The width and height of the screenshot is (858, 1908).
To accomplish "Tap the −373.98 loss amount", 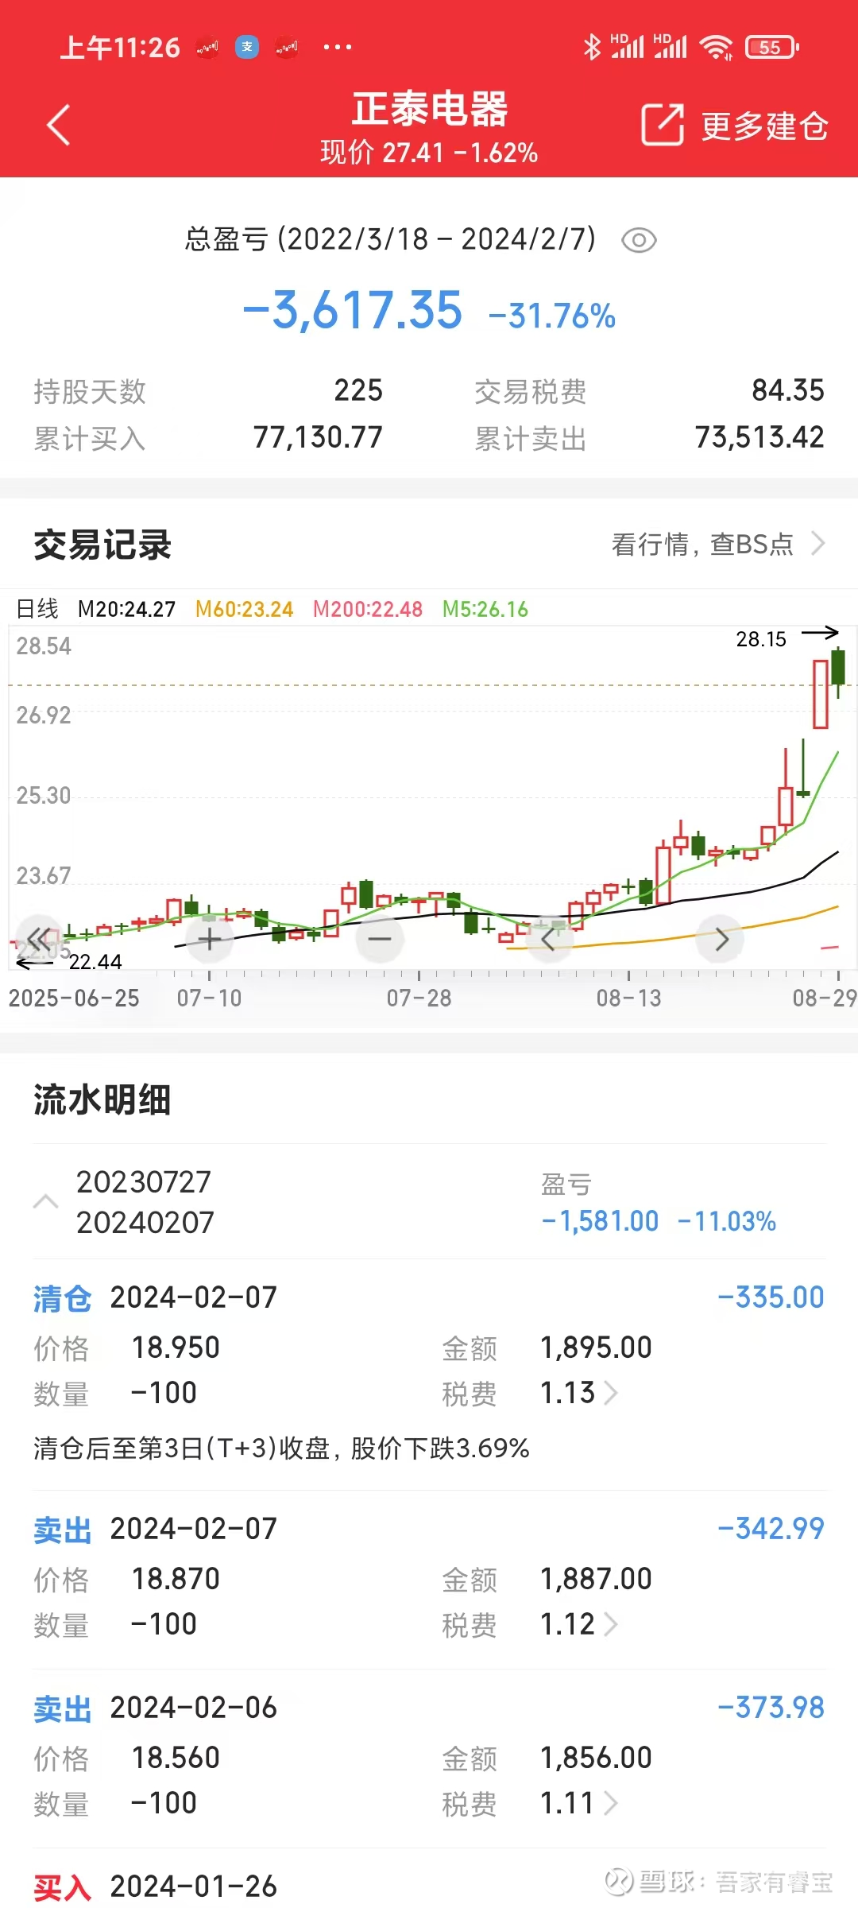I will 771,1708.
